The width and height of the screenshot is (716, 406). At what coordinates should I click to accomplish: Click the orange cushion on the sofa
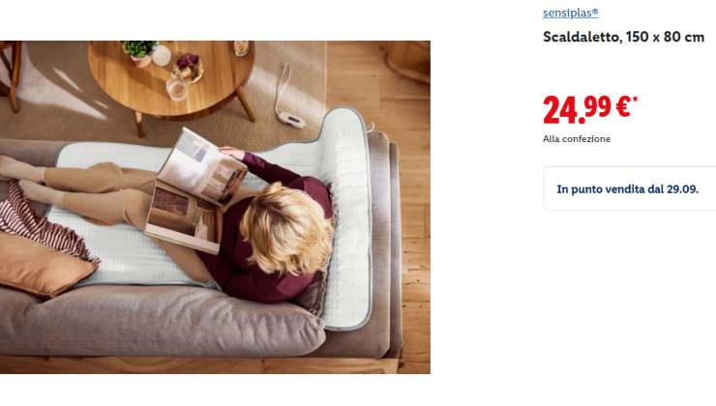44,266
